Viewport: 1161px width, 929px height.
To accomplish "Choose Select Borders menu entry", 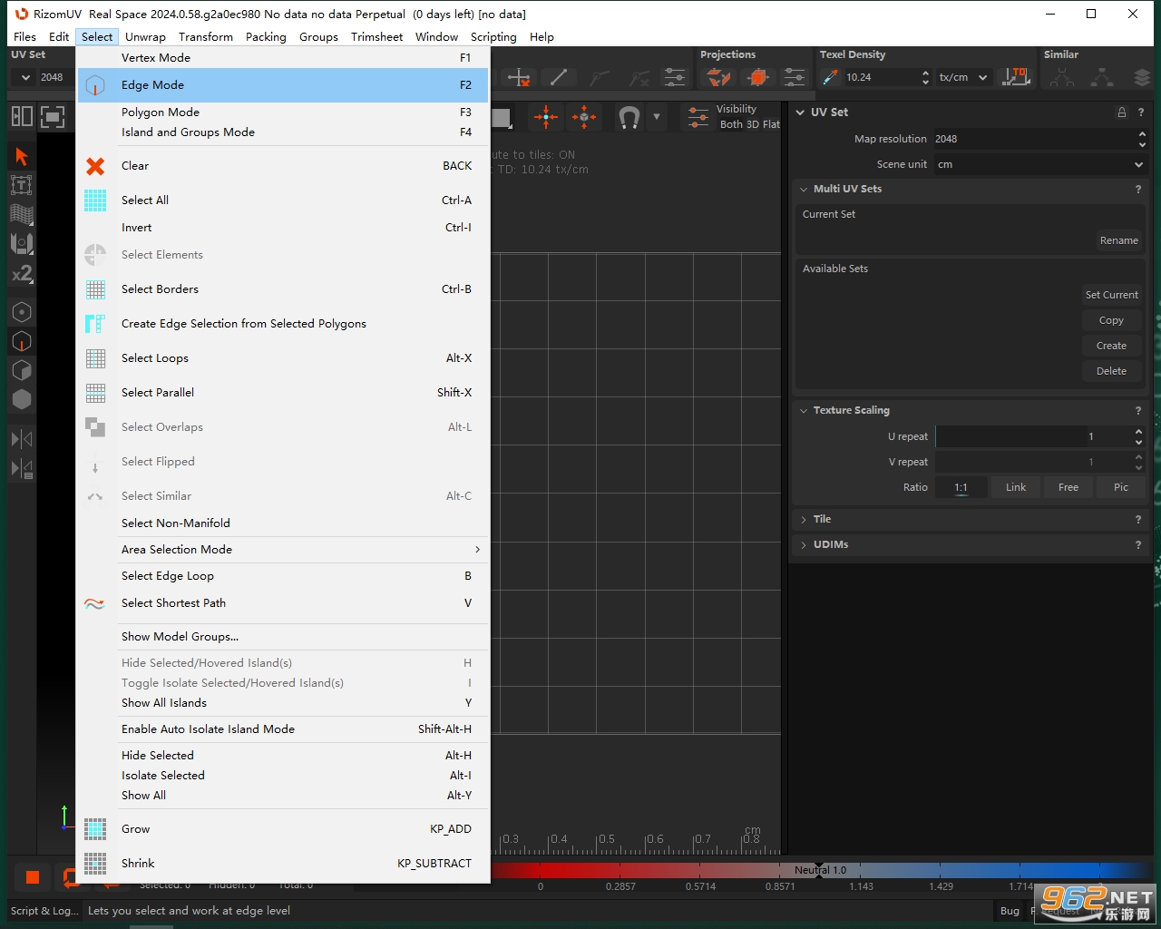I will (x=283, y=289).
